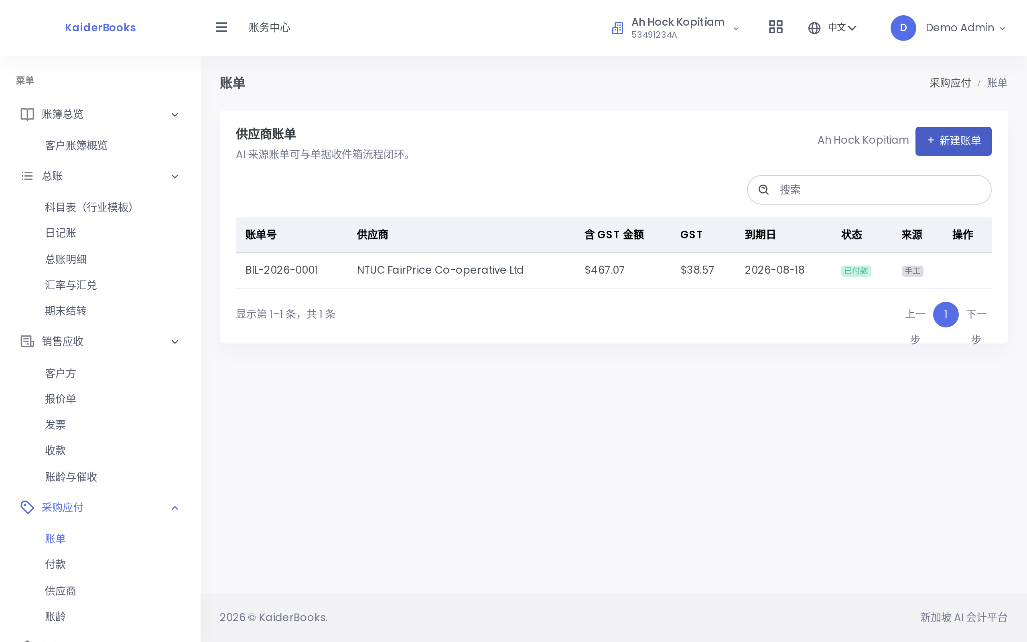
Task: Sort by 含 GST 金额 column header
Action: point(614,235)
